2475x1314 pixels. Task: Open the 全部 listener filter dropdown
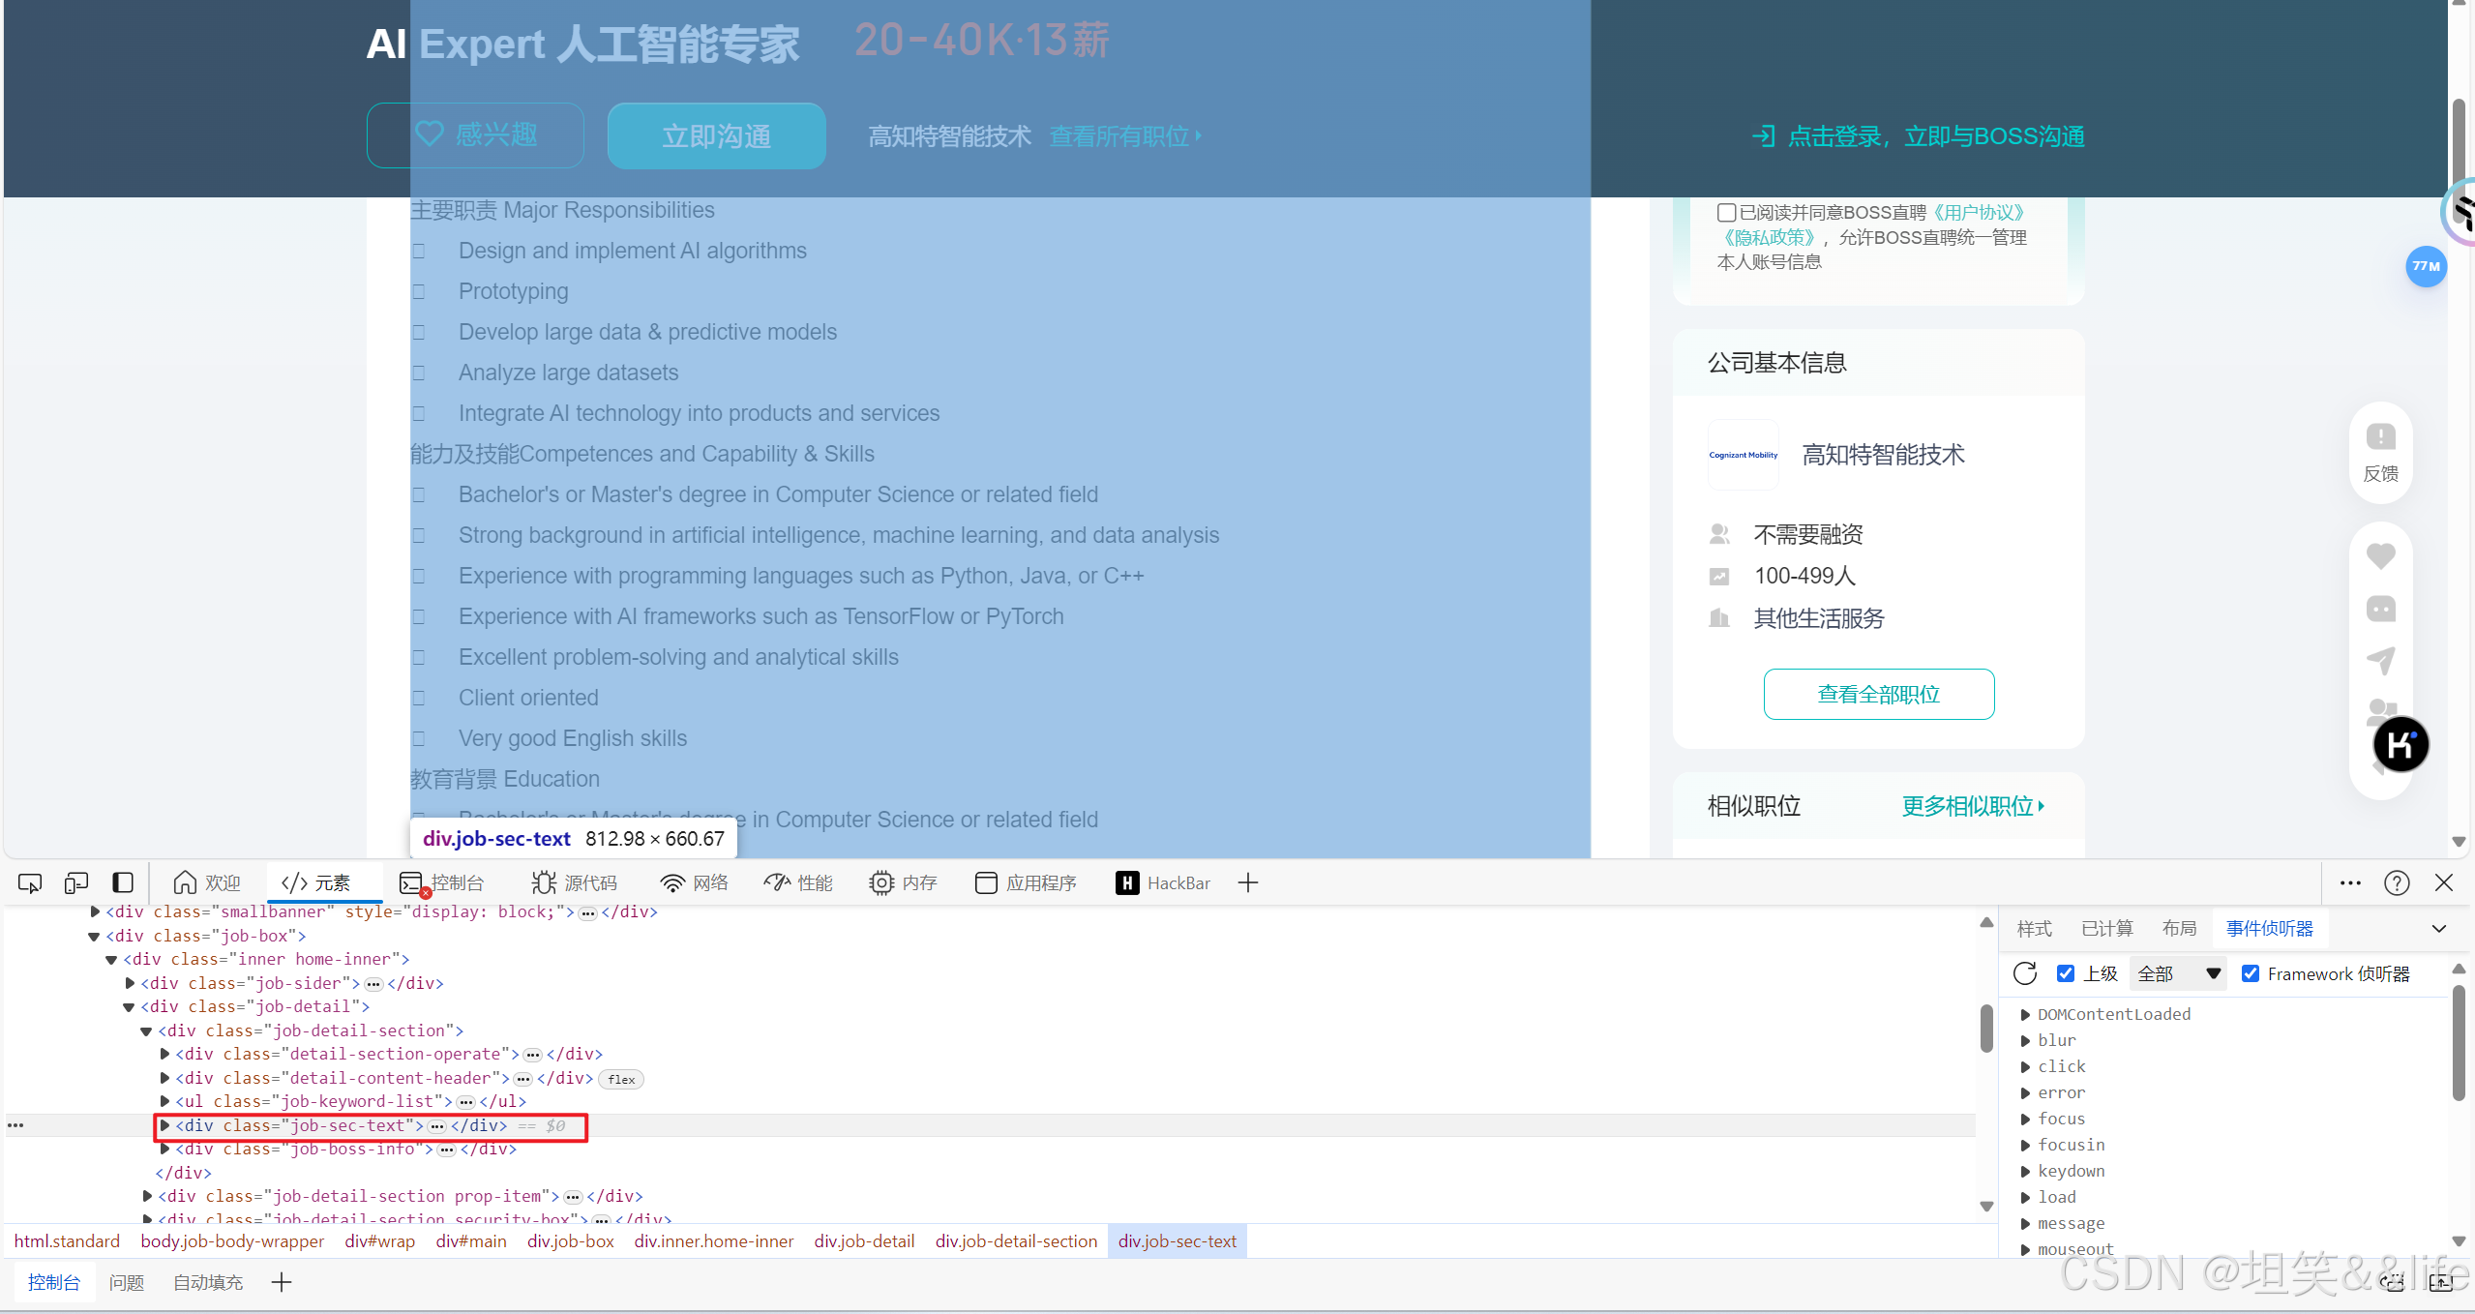2178,973
